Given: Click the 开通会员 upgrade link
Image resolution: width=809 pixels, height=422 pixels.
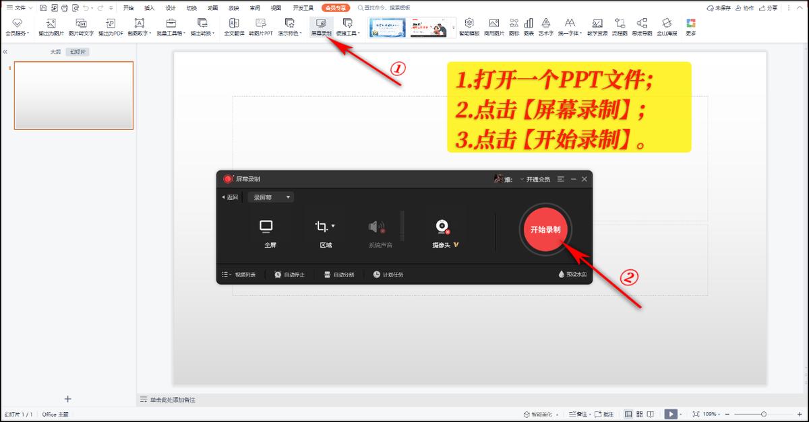Looking at the screenshot, I should (x=537, y=179).
